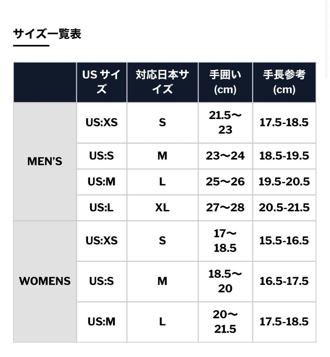Click the 16.5-17.5 hand length cell

click(284, 281)
